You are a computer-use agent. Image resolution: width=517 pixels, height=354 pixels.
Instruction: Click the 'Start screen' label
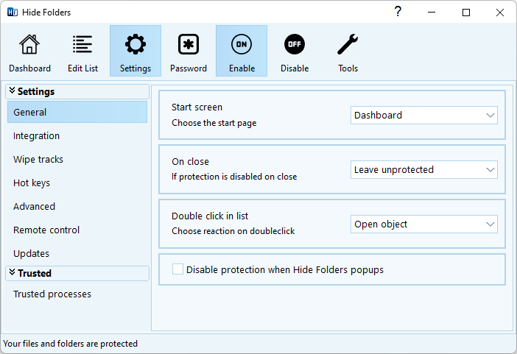(x=197, y=107)
